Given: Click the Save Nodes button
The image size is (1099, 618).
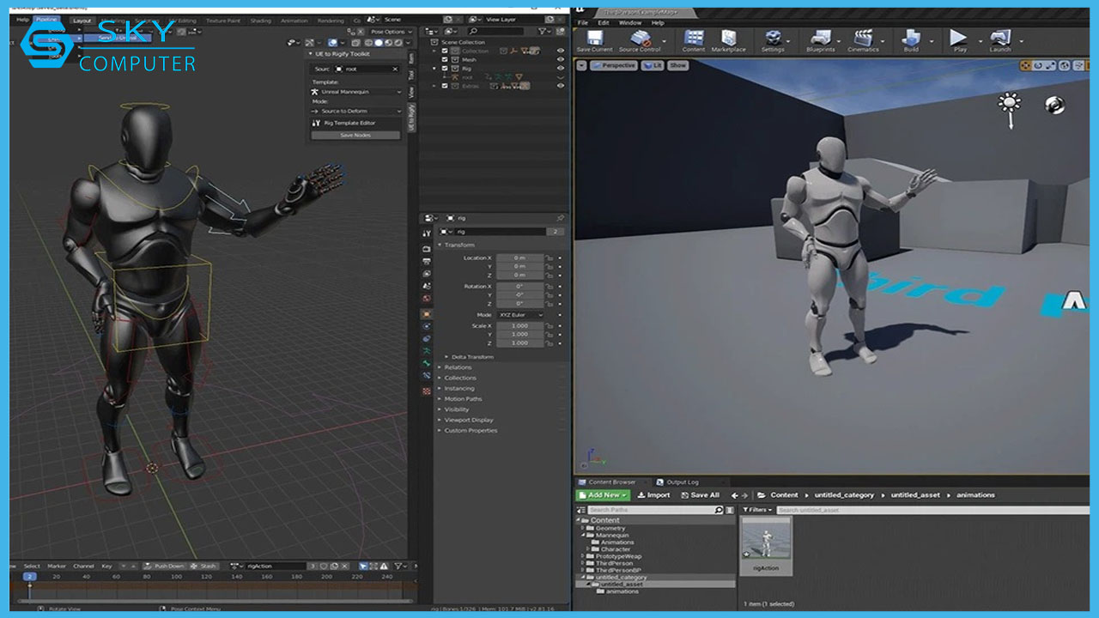Looking at the screenshot, I should pos(355,136).
